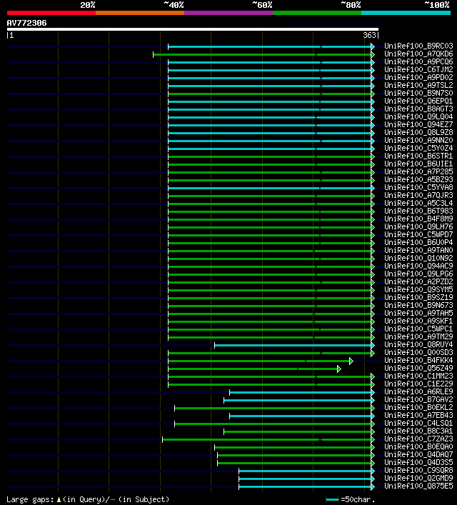Open label UniRef100_B8C3A1
The height and width of the screenshot is (505, 457).
pos(418,431)
